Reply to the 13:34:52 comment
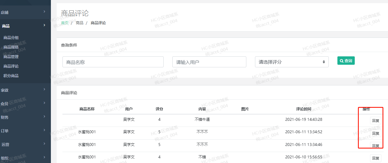The height and width of the screenshot is (163, 388). [376, 133]
